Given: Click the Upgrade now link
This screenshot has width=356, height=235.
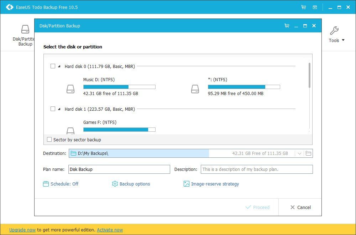Looking at the screenshot, I should (x=22, y=230).
